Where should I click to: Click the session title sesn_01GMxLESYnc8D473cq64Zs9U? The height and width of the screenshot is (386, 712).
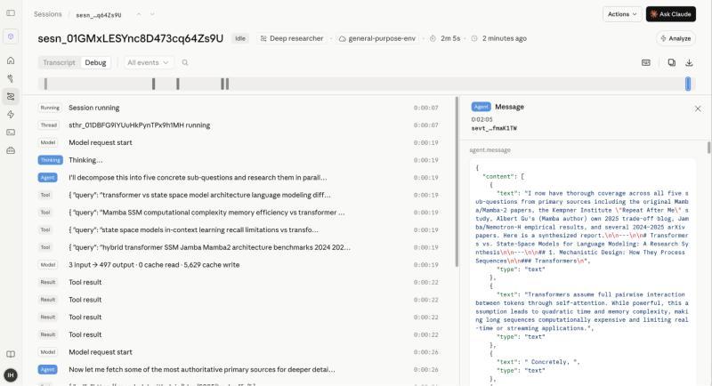click(130, 38)
